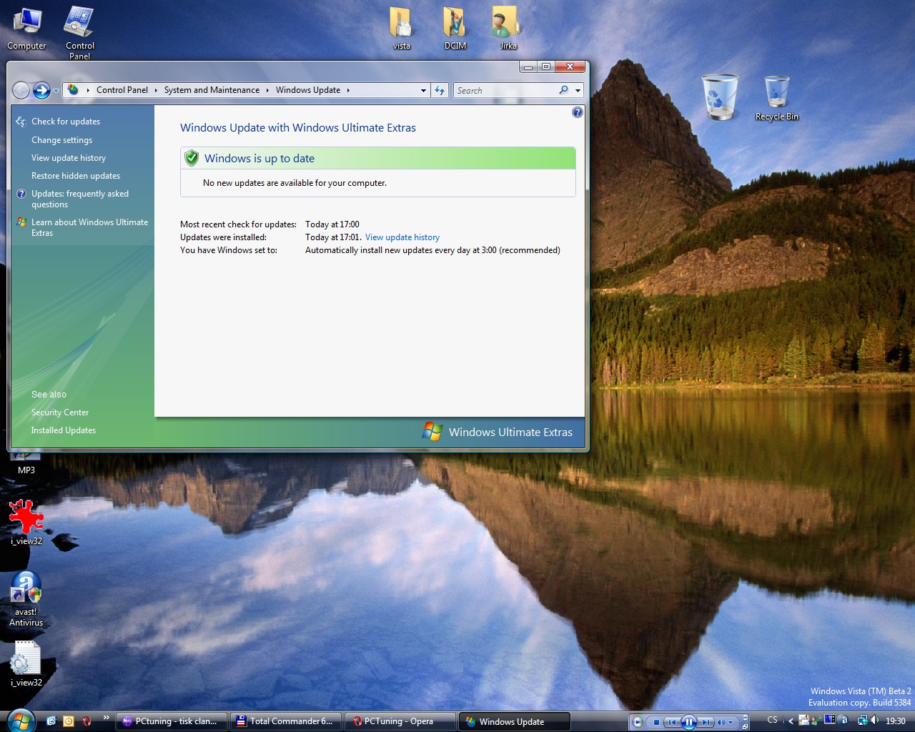915x732 pixels.
Task: Click the Back navigation button
Action: point(21,90)
